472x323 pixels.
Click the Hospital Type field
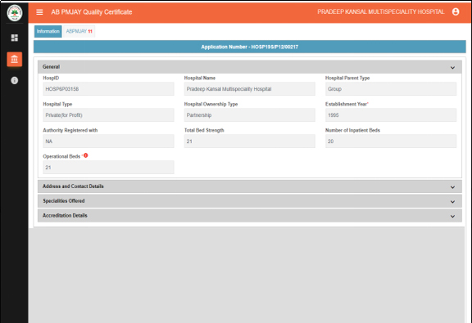pyautogui.click(x=108, y=115)
